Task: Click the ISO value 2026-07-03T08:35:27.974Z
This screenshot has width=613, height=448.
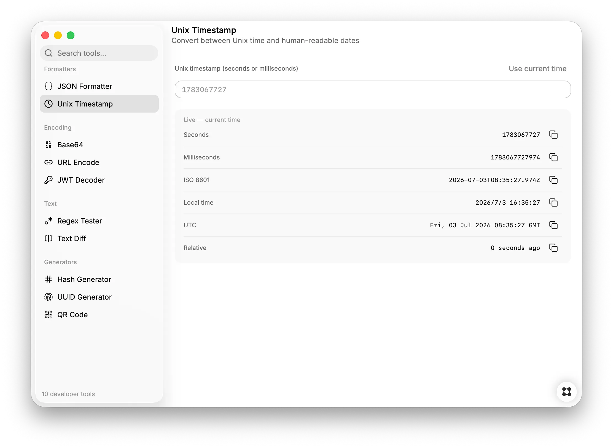Action: [494, 180]
